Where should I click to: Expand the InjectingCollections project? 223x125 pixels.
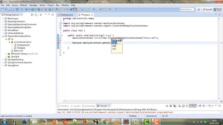[x=3, y=22]
